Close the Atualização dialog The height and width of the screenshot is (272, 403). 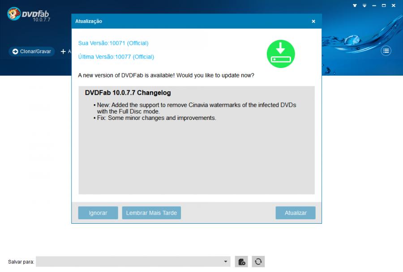click(x=313, y=21)
